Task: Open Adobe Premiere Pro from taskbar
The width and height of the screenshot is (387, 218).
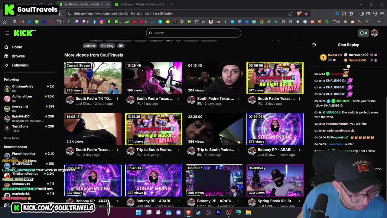Action: (x=218, y=213)
